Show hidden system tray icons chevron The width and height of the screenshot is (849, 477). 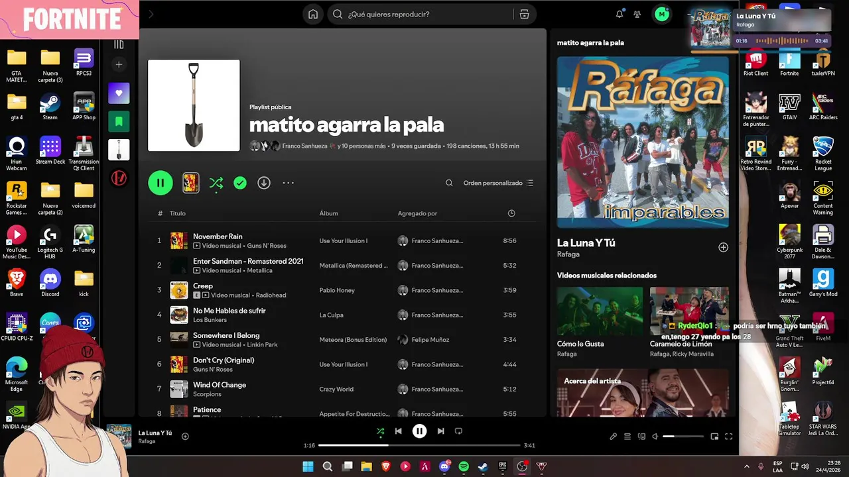746,466
